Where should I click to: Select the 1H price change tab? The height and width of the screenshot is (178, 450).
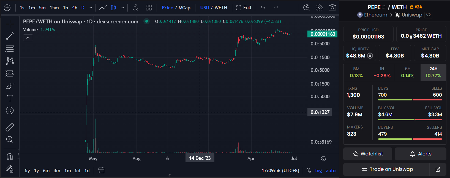pos(382,72)
